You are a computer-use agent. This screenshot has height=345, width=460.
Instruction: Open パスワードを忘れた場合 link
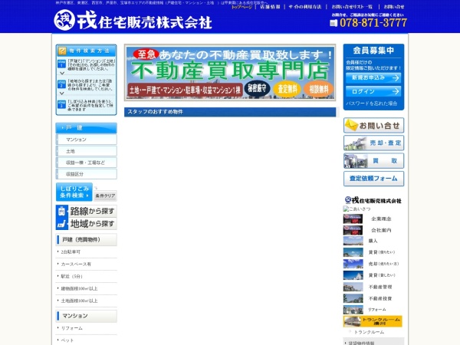pyautogui.click(x=371, y=103)
